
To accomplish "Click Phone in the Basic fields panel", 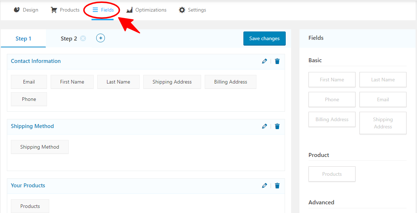I will [x=332, y=99].
